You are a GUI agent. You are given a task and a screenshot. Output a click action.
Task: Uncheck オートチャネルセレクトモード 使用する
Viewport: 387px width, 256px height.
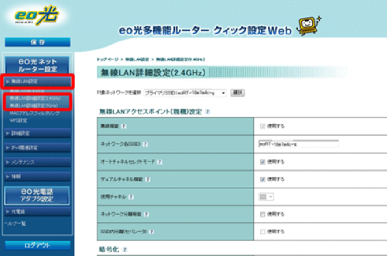(263, 162)
